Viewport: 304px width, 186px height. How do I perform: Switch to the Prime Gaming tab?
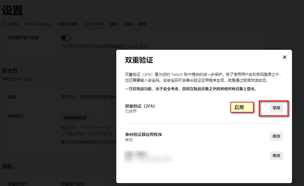[38, 24]
